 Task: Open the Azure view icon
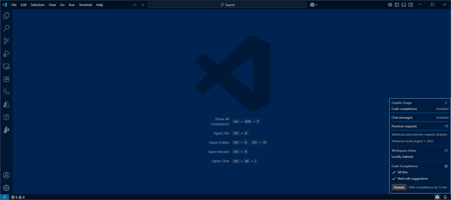(6, 104)
